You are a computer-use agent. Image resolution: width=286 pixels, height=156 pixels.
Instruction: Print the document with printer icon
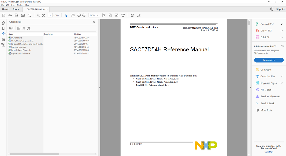click(x=16, y=15)
